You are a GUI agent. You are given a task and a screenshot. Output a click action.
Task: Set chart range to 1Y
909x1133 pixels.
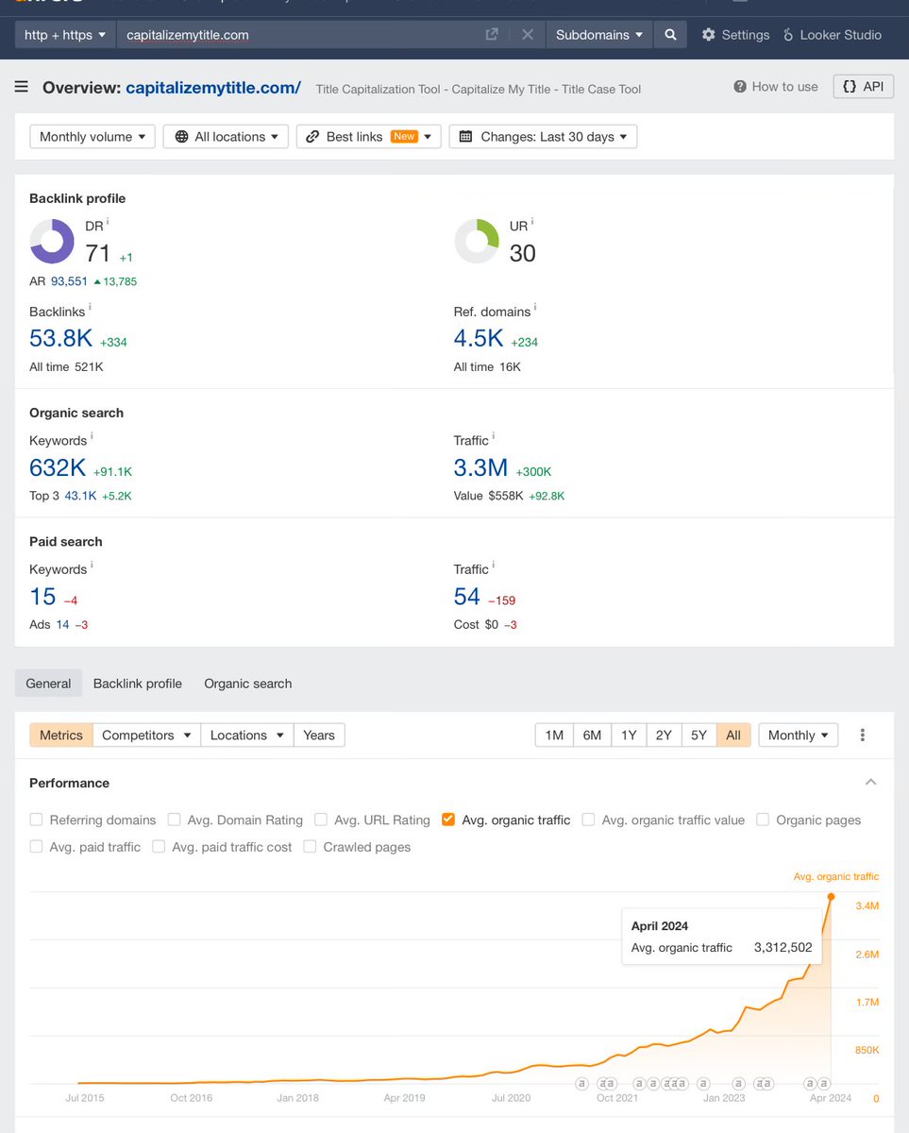coord(629,735)
